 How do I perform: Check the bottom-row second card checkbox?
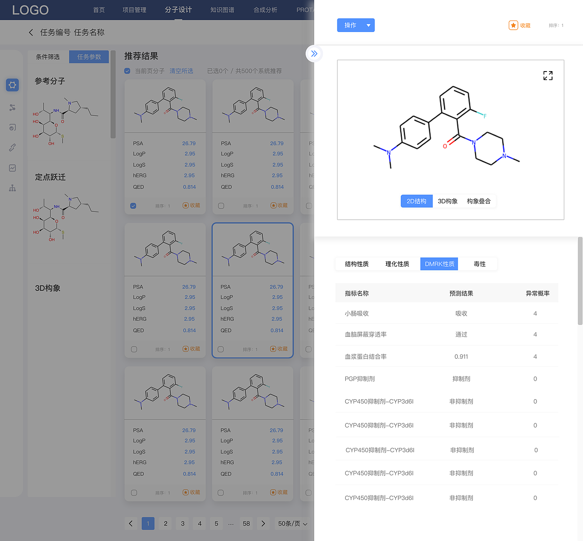coord(221,493)
